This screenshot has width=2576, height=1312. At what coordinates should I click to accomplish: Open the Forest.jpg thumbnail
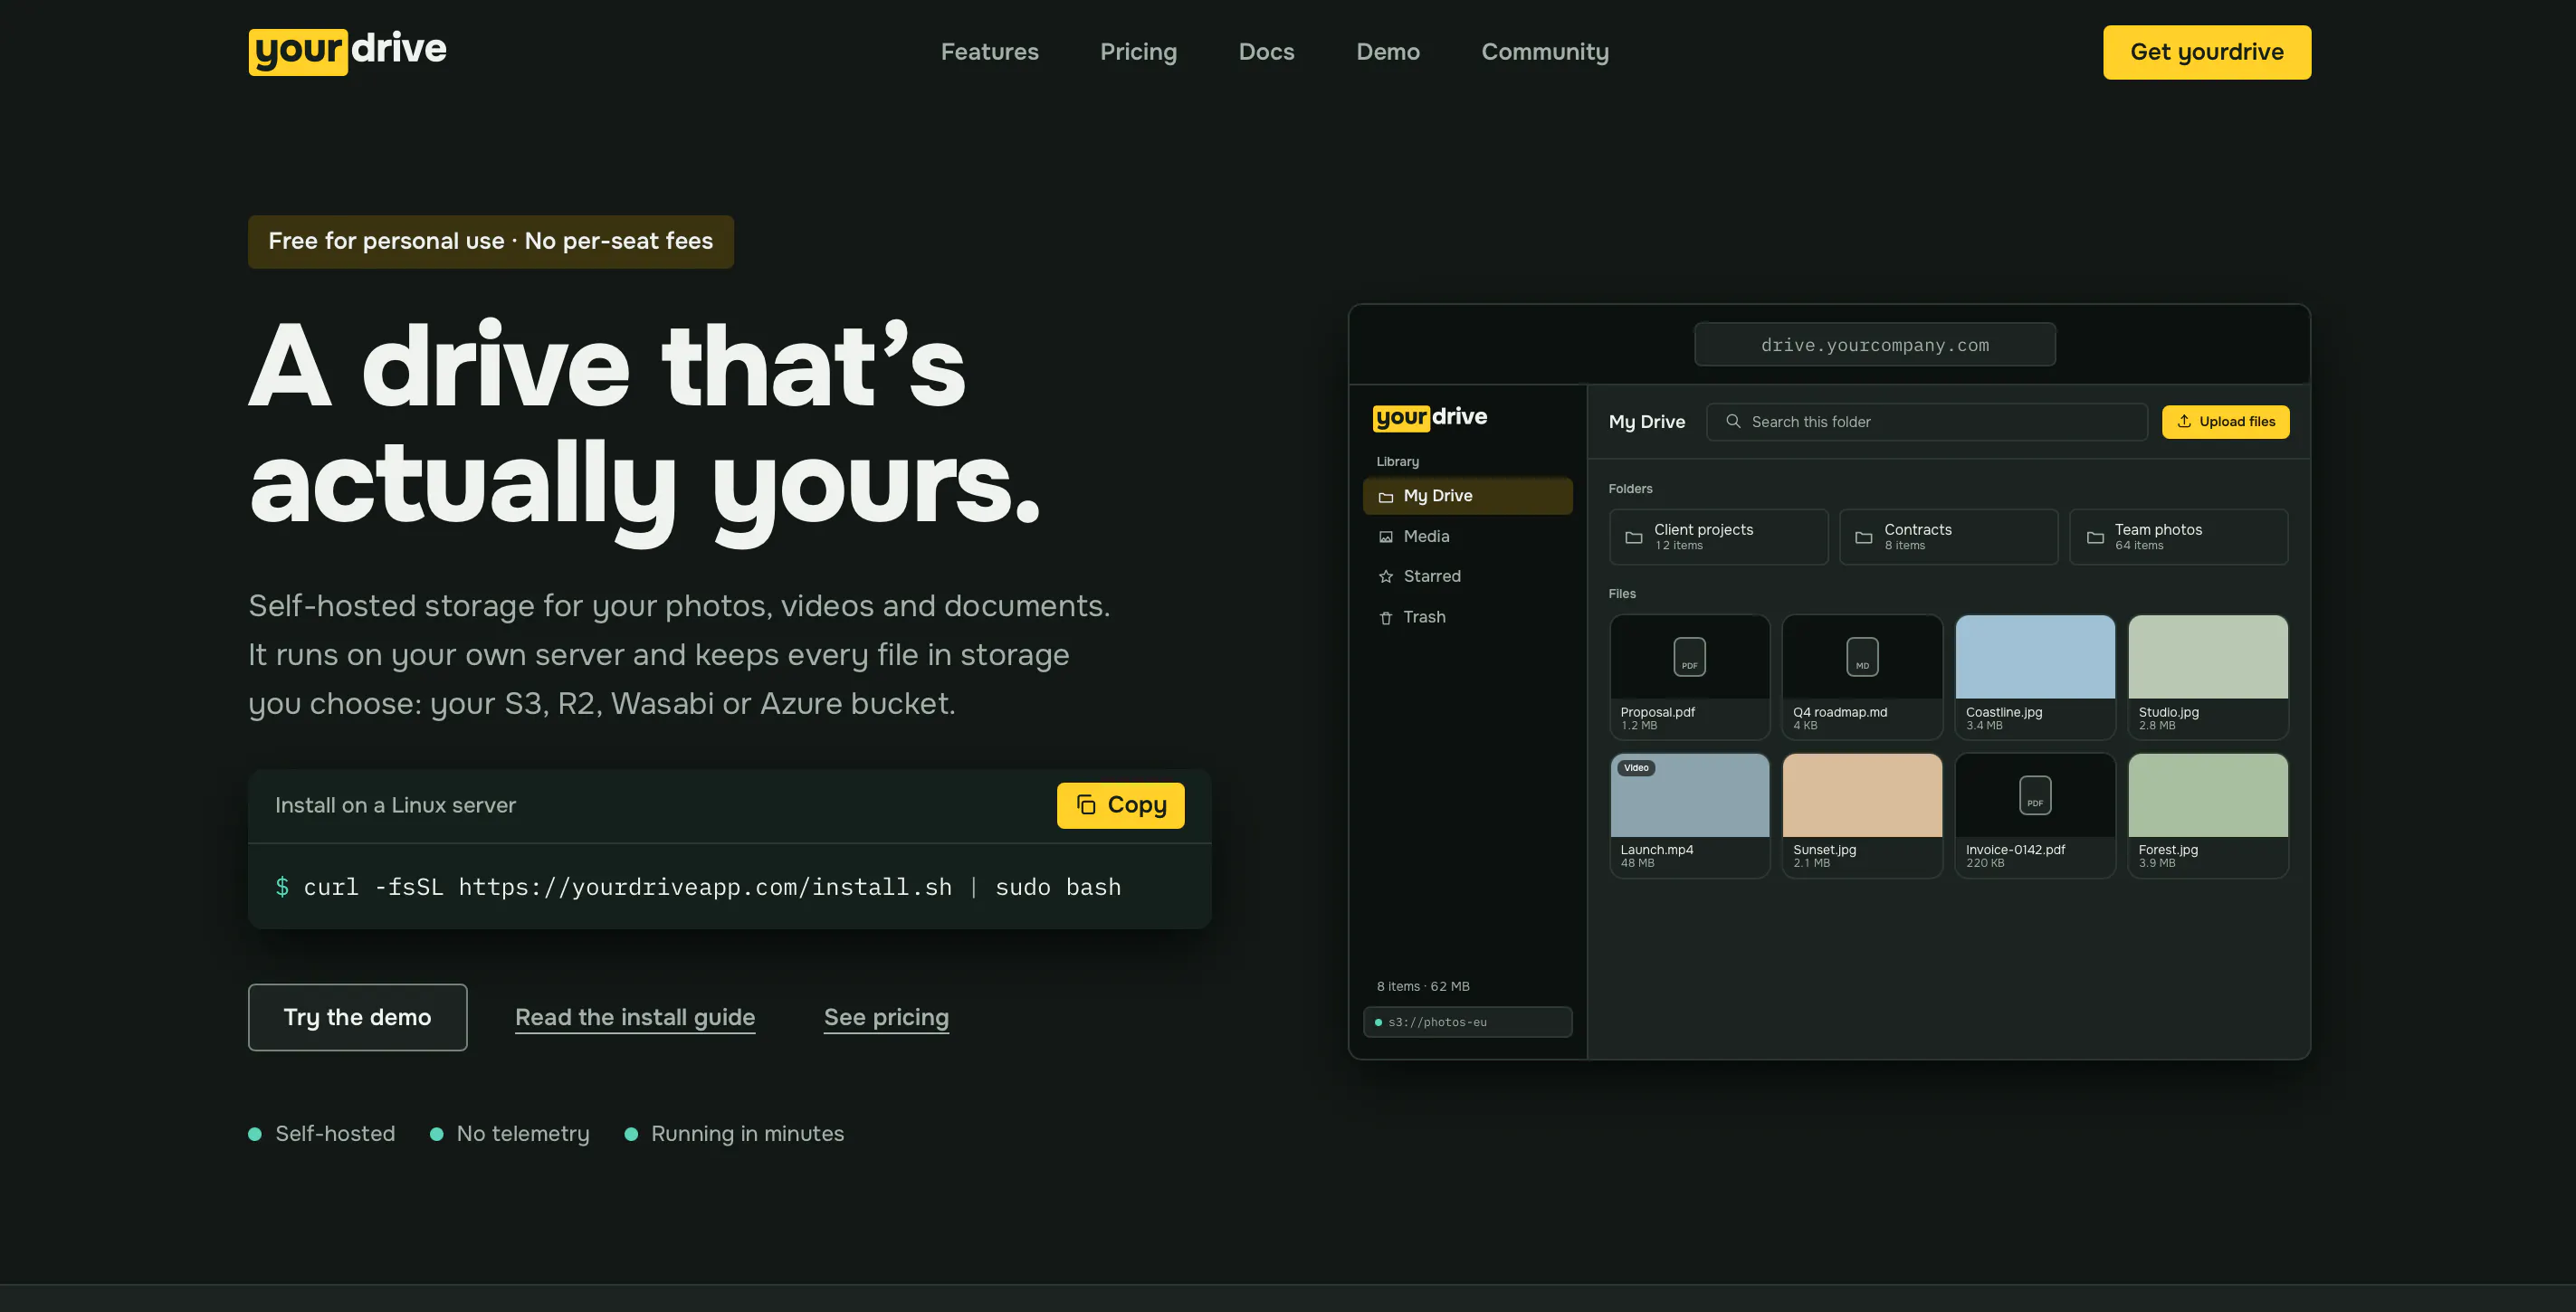2208,795
